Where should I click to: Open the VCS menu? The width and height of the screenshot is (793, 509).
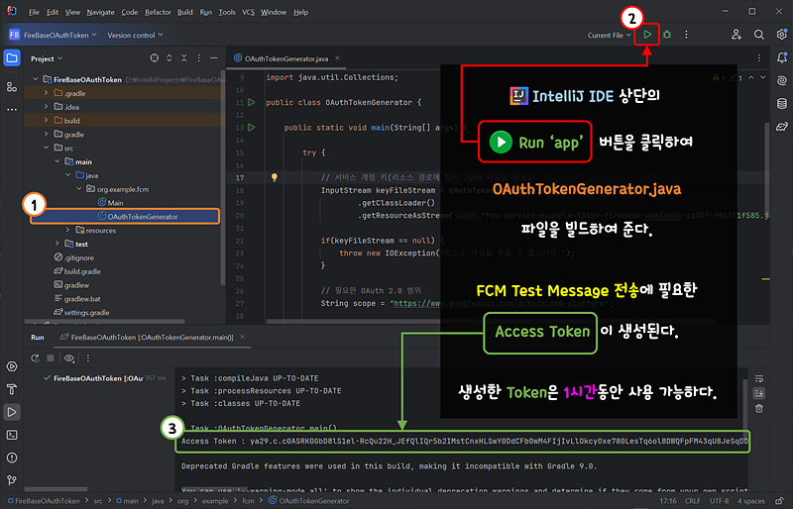[x=249, y=12]
